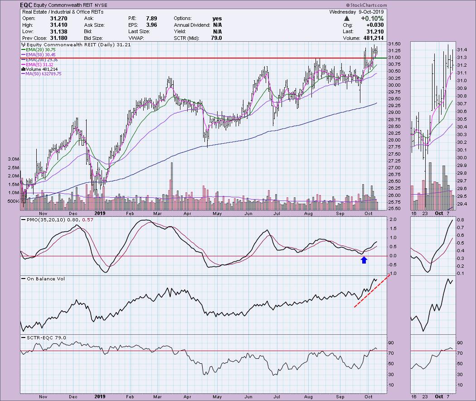The width and height of the screenshot is (476, 401).
Task: Click the volume bars icon in the chart legend
Action: pos(23,69)
